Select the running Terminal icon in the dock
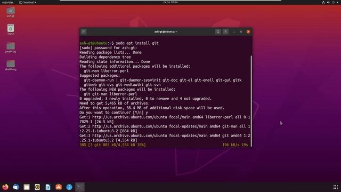The image size is (341, 192). point(80,187)
